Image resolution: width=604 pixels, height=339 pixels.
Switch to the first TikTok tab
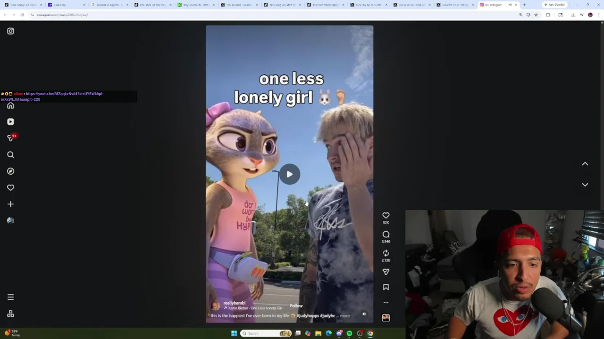click(23, 5)
